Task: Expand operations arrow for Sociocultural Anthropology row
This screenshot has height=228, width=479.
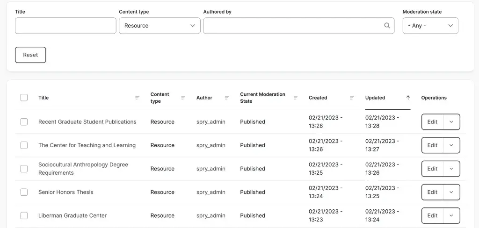Action: (451, 169)
